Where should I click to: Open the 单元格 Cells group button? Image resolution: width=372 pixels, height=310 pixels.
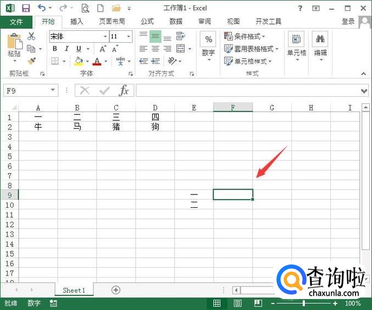click(x=297, y=47)
